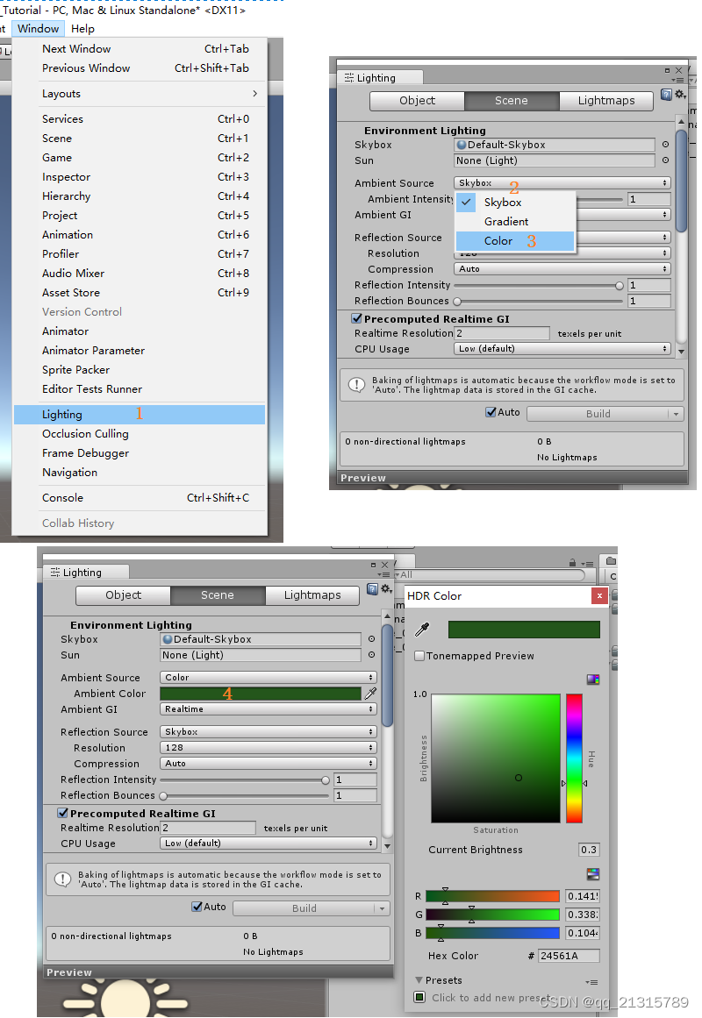Image resolution: width=702 pixels, height=1018 pixels.
Task: Enable the Tonemapped Preview checkbox
Action: click(419, 656)
